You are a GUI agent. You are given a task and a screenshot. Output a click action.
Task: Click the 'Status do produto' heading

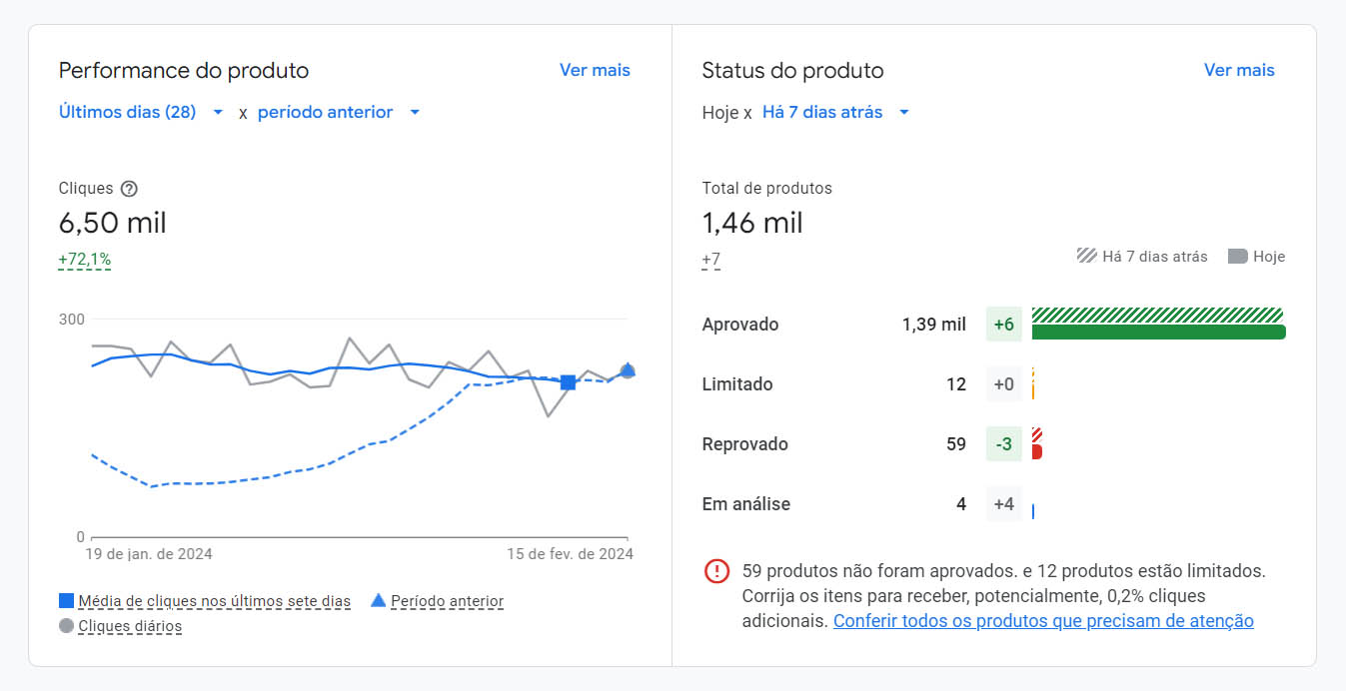[793, 70]
